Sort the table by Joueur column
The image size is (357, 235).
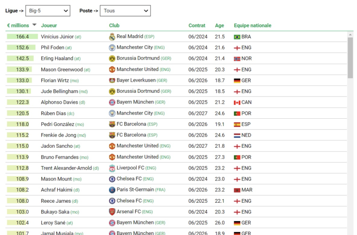[49, 26]
